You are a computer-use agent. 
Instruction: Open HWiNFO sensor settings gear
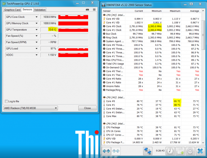[x=190, y=151]
